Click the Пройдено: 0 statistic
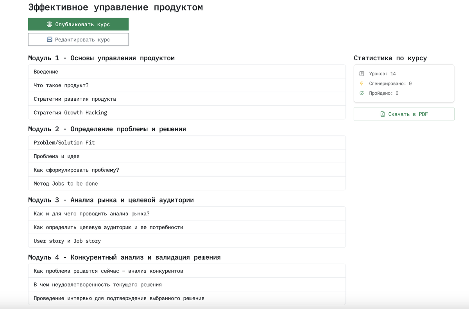 [384, 93]
